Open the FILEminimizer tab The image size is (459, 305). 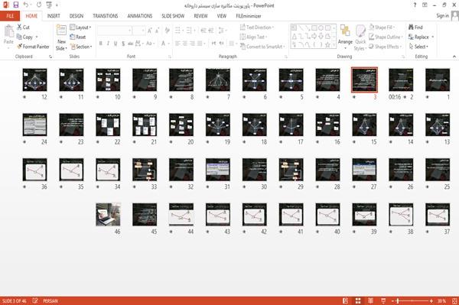[249, 16]
